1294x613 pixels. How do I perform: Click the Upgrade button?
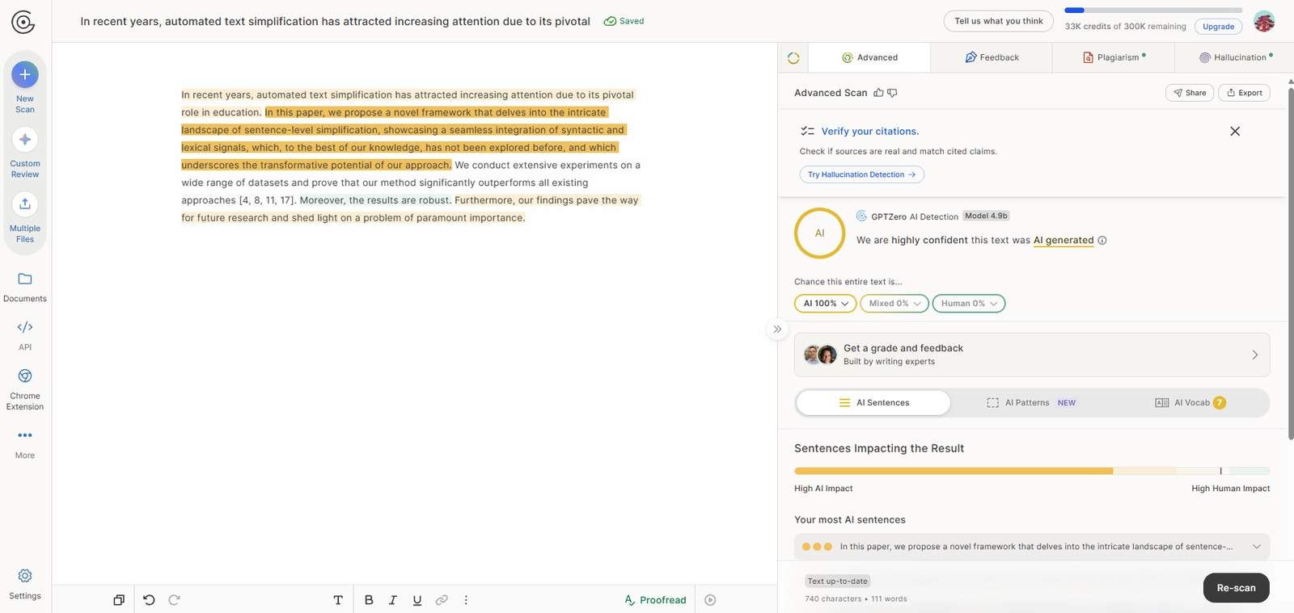click(x=1218, y=27)
